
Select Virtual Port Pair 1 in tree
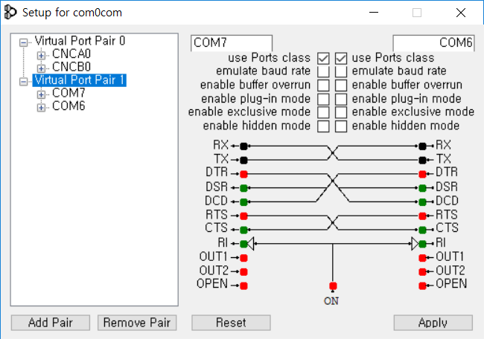[x=80, y=80]
